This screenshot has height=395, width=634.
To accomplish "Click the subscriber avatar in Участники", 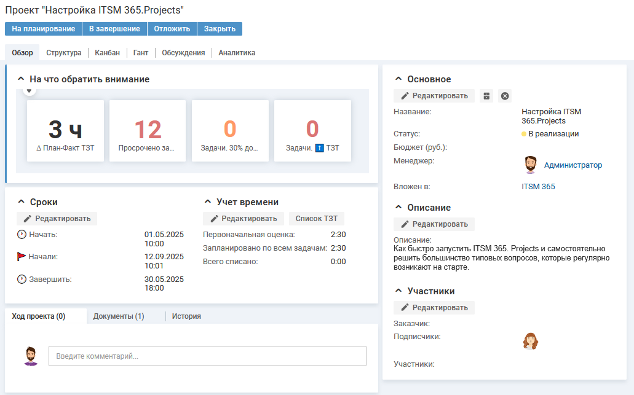I will point(530,341).
